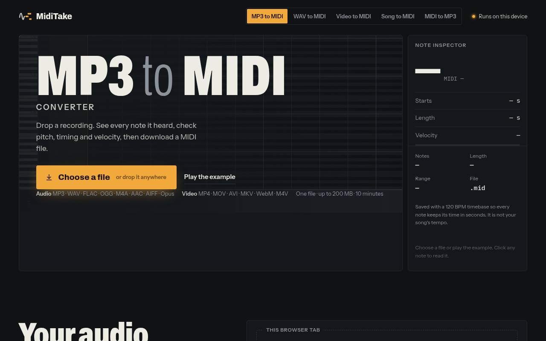Click the velocity bar under Velocity
The image size is (546, 341).
tap(468, 145)
